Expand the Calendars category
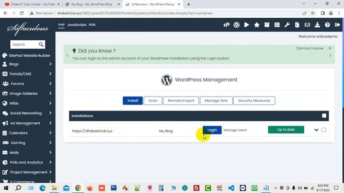The image size is (344, 193). point(50,133)
